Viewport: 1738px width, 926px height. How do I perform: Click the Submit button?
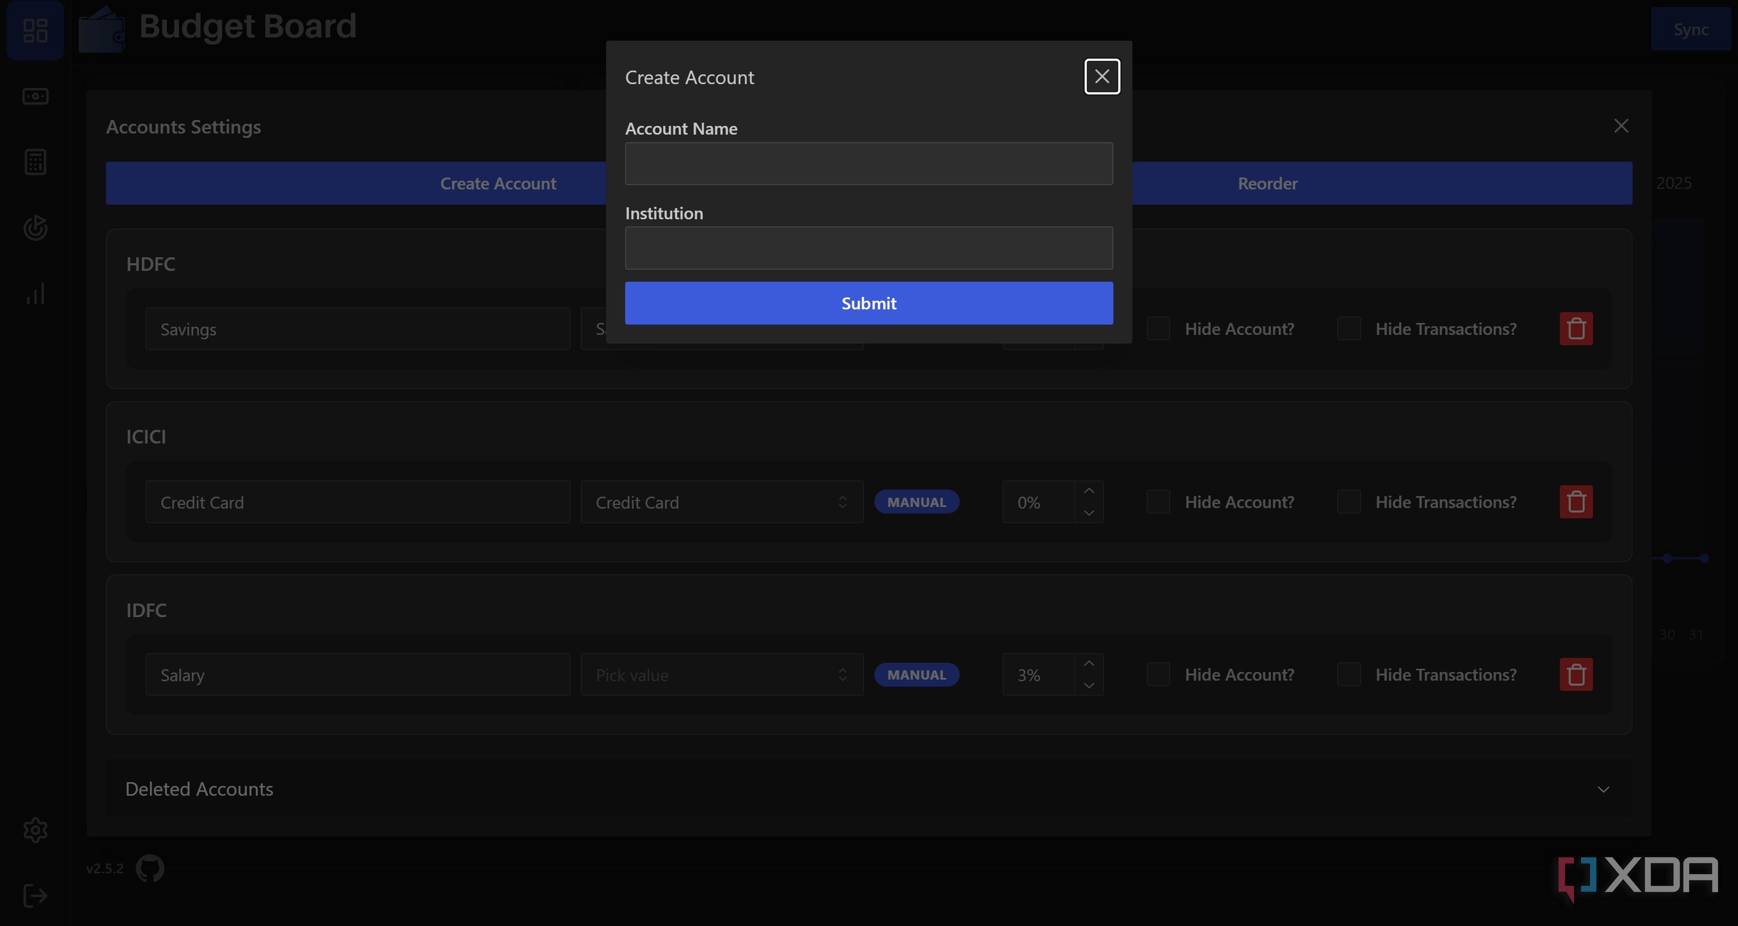[x=868, y=303]
